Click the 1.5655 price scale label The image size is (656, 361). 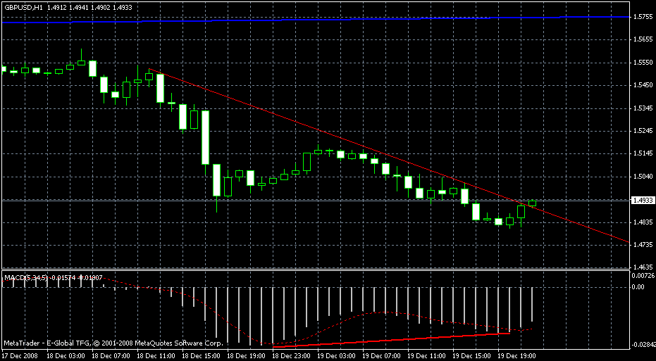click(x=644, y=39)
